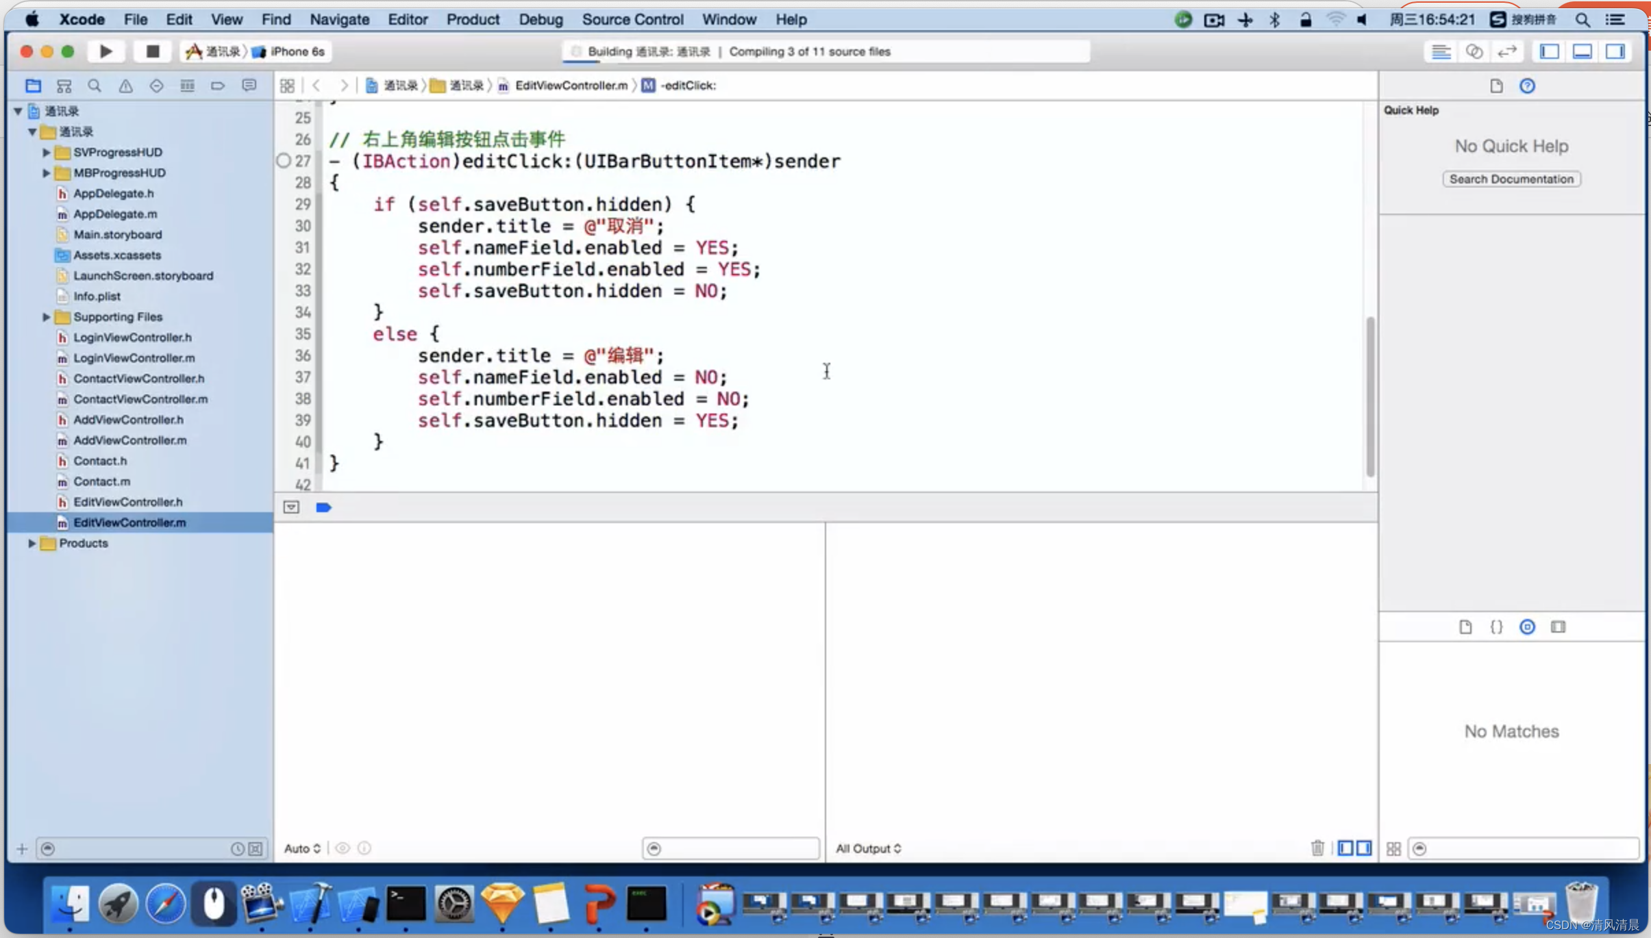Open the Find navigator magnifier icon
Screen dimensions: 1651x938
tap(95, 86)
